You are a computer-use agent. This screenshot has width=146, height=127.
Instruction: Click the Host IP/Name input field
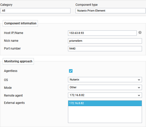[x=102, y=33]
